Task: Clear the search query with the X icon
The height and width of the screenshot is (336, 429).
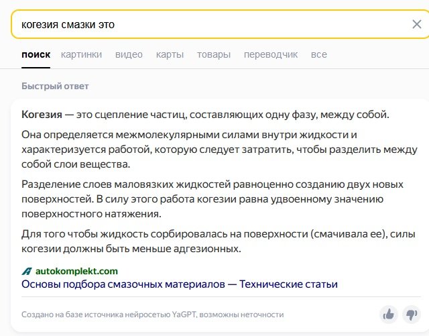Action: click(x=417, y=24)
